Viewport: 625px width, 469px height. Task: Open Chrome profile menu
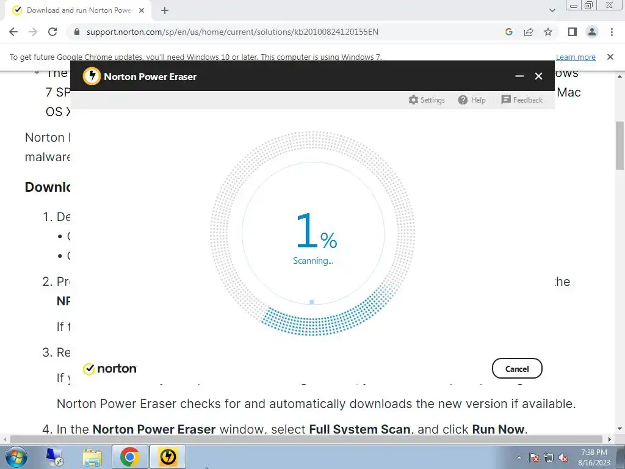point(592,32)
